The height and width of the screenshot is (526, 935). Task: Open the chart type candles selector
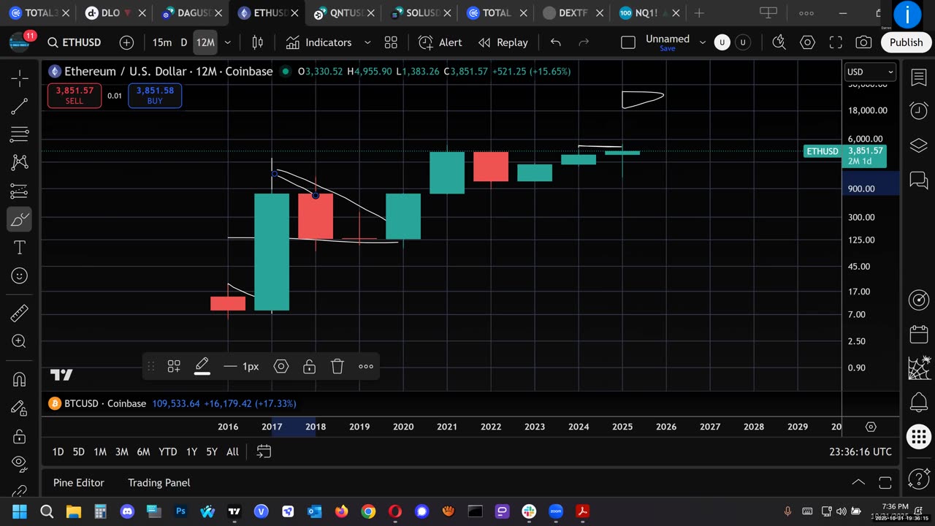(257, 42)
